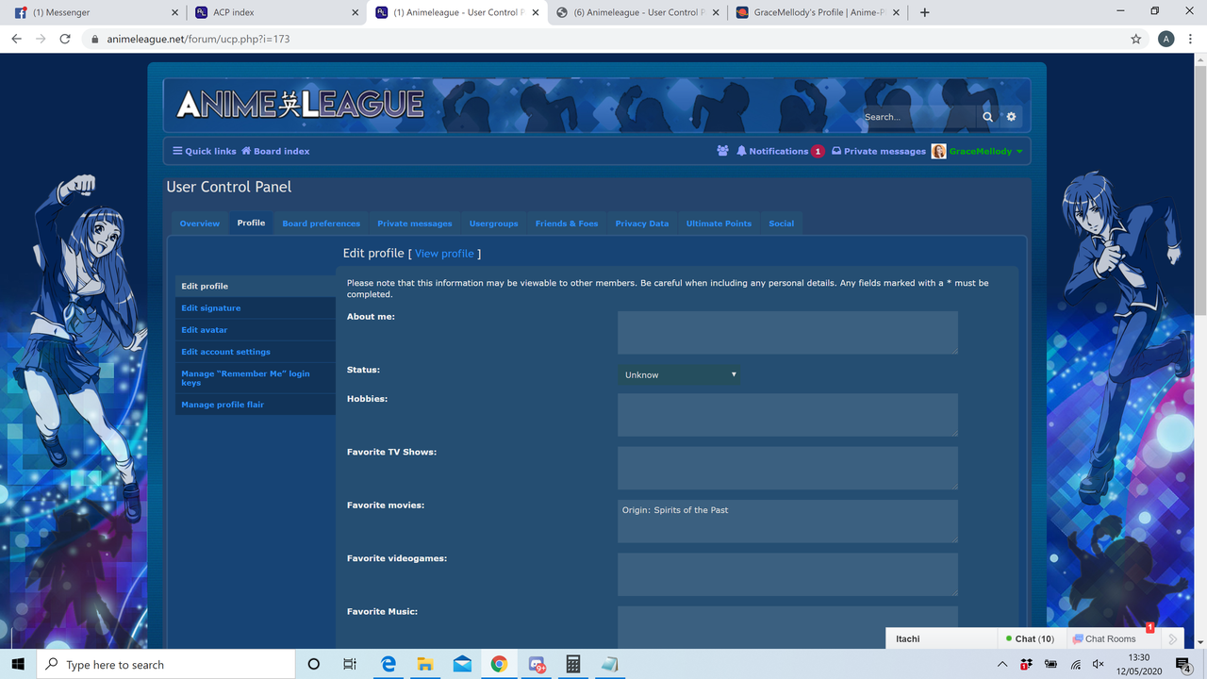Click the forum search magnifier icon
The height and width of the screenshot is (679, 1207).
coord(987,117)
